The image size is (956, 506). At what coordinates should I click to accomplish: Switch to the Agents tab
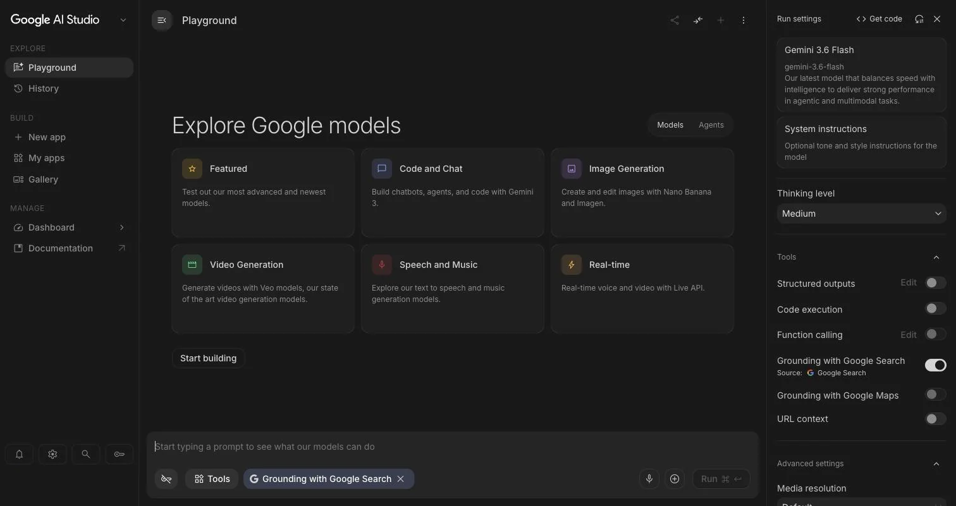click(711, 125)
